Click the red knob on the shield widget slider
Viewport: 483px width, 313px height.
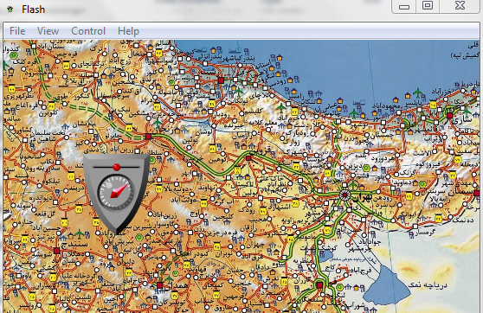point(117,167)
